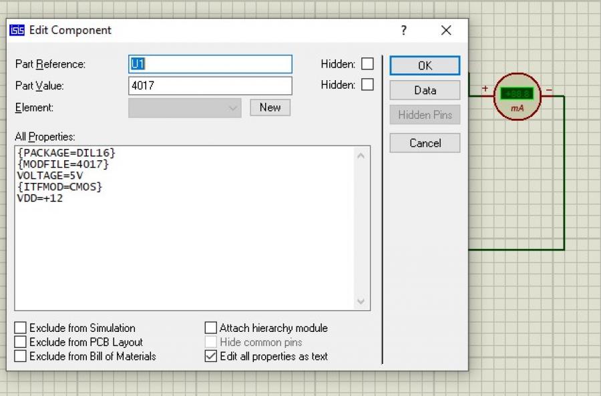
Task: Open the Element dropdown list
Action: [233, 108]
